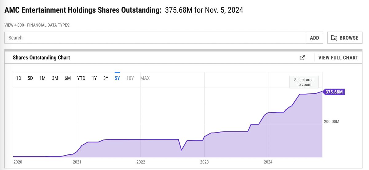Screen dimensions: 369x170
Task: Switch chart to 3M range
Action: (55, 78)
